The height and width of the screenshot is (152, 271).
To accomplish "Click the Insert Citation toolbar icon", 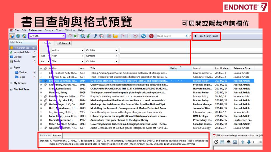I will [123, 36].
